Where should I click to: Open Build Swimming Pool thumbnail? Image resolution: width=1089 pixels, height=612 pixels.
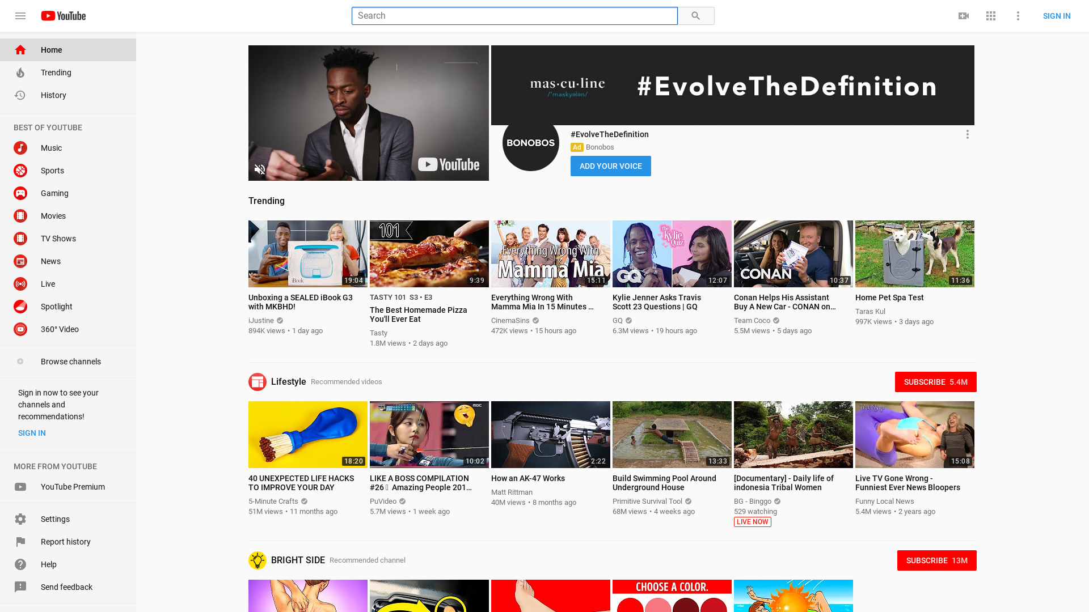coord(672,435)
